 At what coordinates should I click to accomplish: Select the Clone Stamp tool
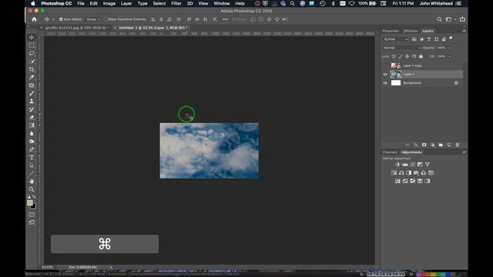pos(32,102)
